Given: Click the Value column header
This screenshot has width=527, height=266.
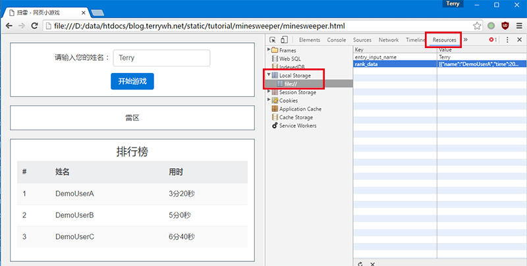Looking at the screenshot, I should (x=482, y=49).
